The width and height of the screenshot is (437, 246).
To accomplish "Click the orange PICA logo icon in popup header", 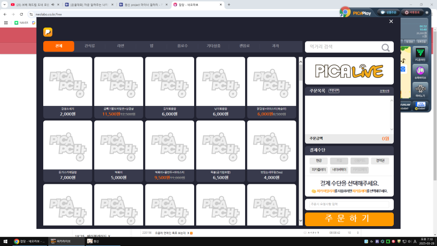I will click(x=48, y=32).
